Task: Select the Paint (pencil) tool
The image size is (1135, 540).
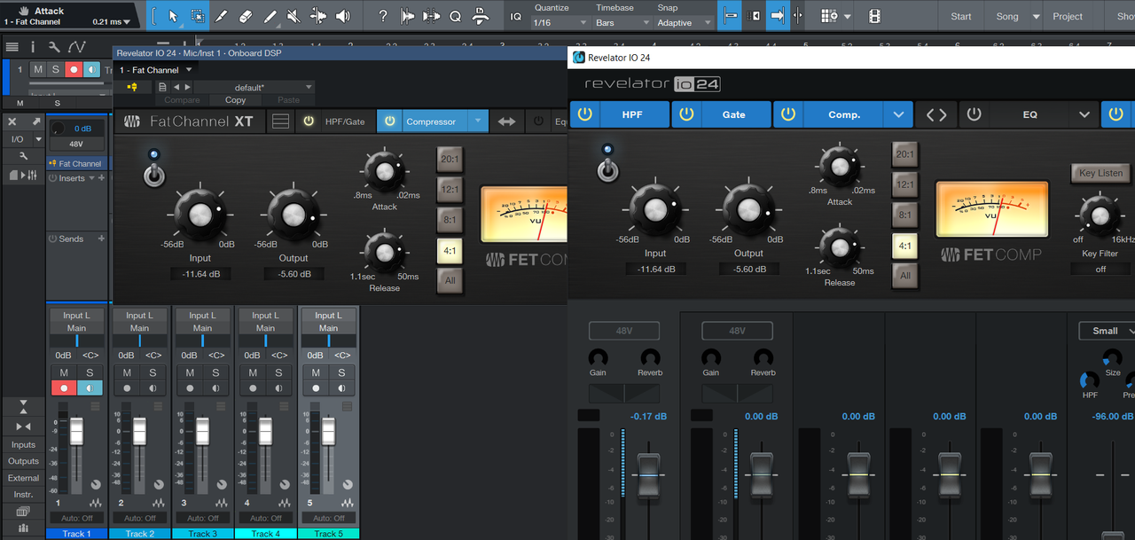Action: pos(270,16)
